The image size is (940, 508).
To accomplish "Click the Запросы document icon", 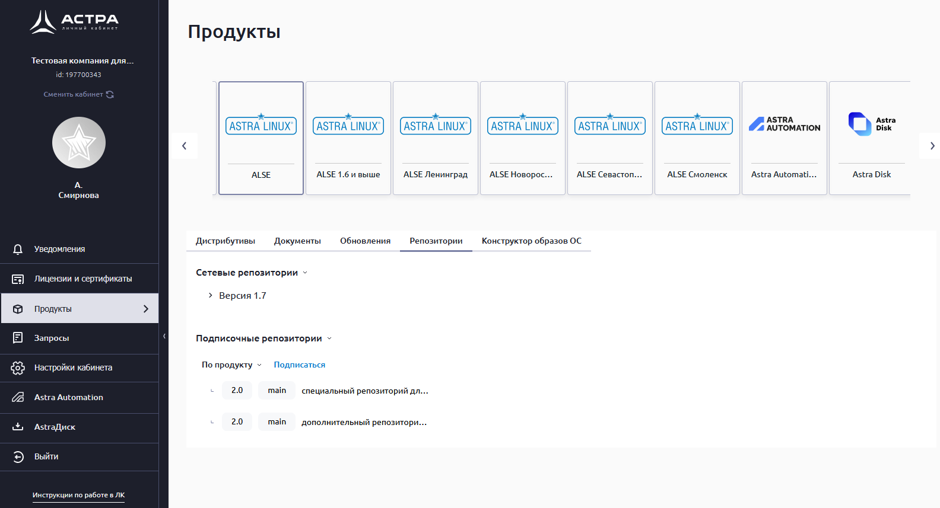I will coord(18,338).
